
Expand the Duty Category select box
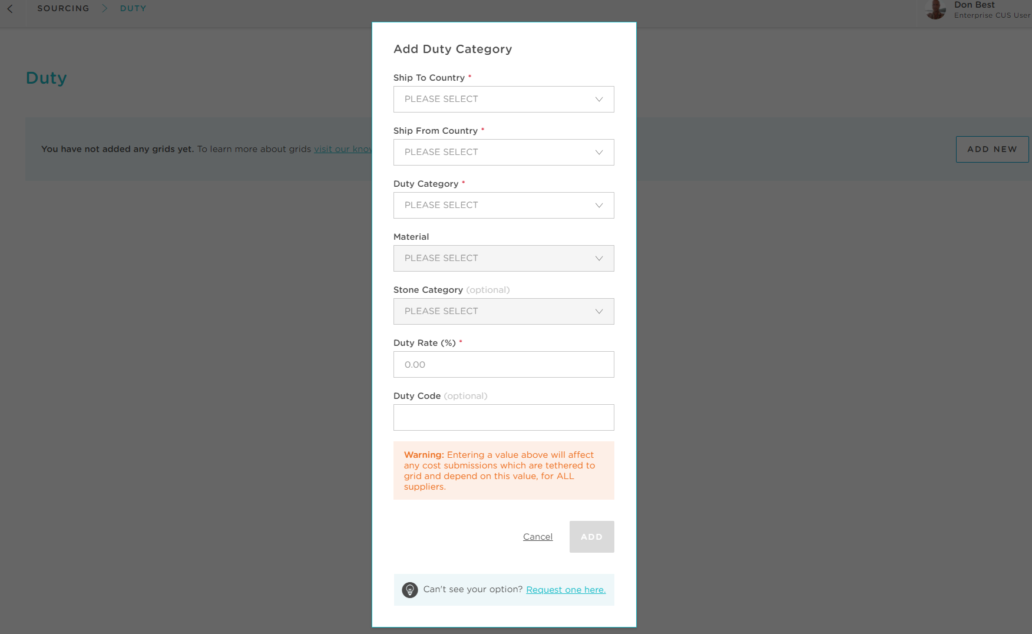pyautogui.click(x=504, y=205)
